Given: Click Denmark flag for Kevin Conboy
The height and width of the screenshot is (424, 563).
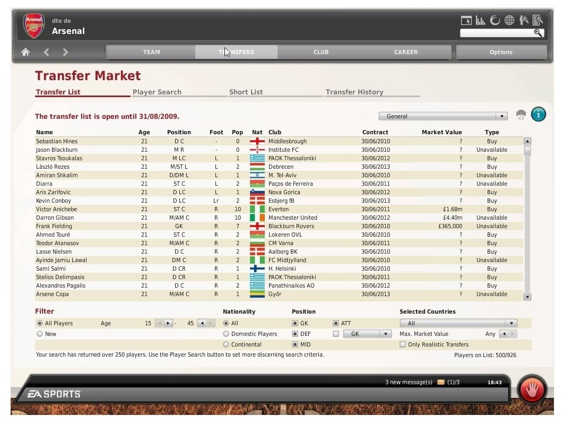Looking at the screenshot, I should 257,201.
